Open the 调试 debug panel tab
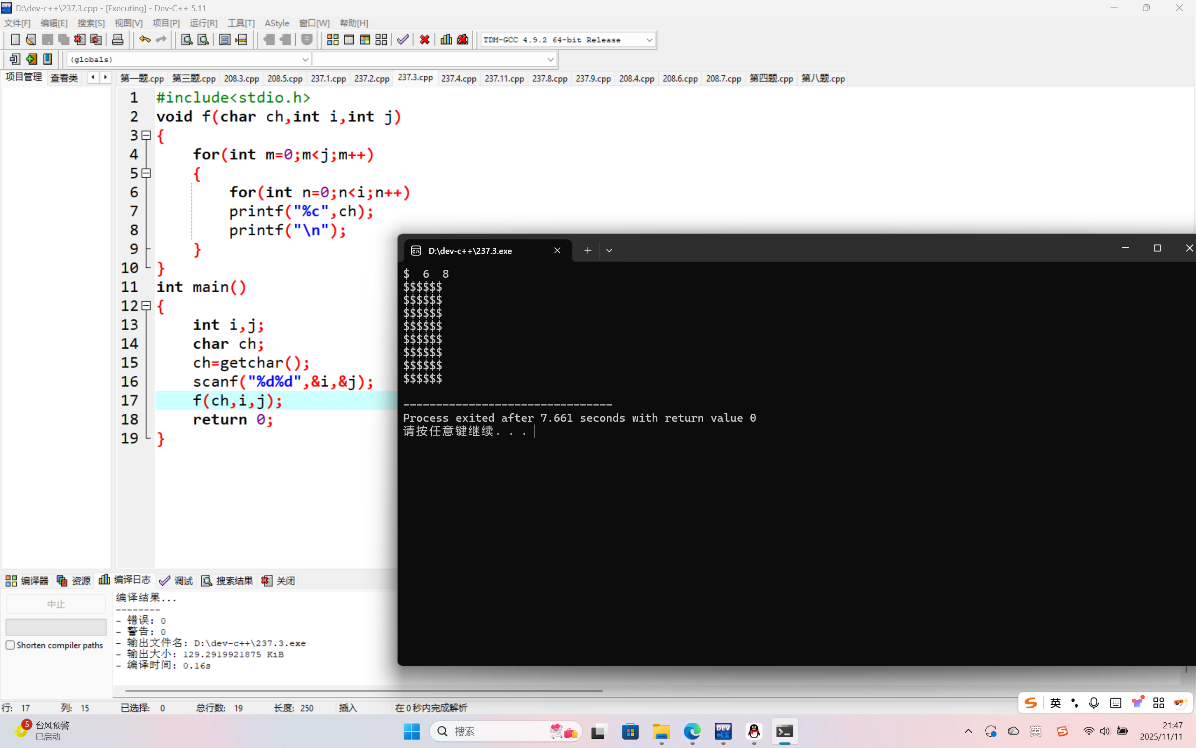The width and height of the screenshot is (1196, 748). pyautogui.click(x=177, y=581)
